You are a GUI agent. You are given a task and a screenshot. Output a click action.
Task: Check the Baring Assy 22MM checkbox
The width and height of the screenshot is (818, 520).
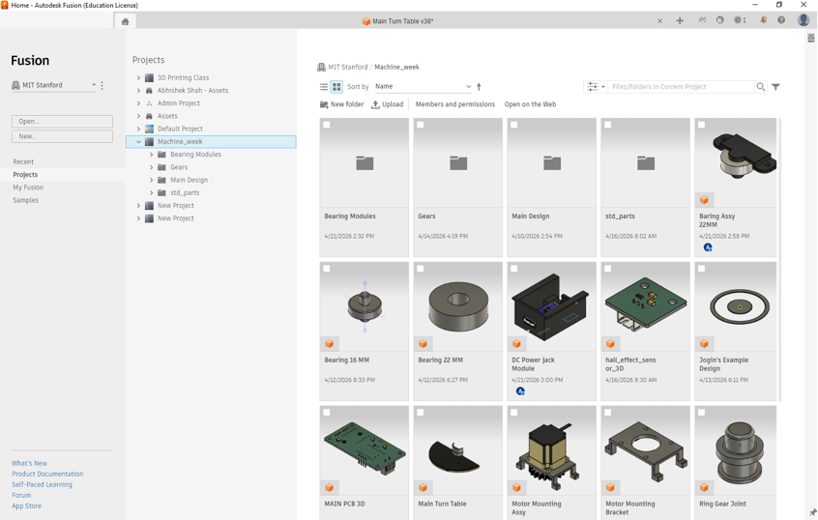tap(702, 125)
